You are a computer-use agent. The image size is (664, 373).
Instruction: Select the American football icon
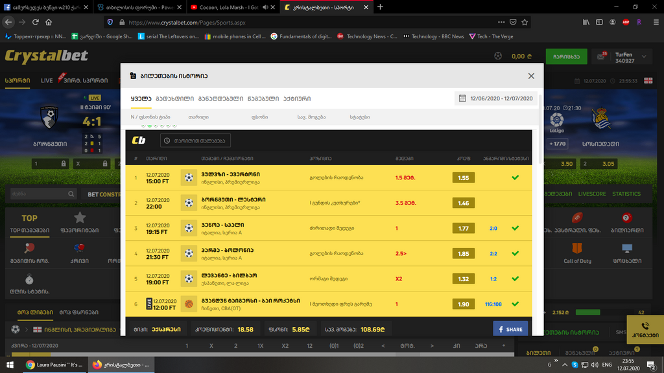click(576, 218)
